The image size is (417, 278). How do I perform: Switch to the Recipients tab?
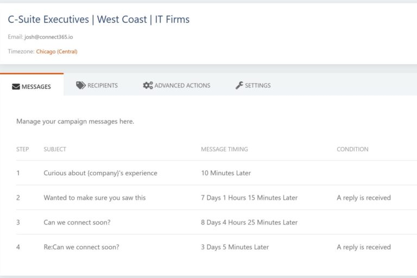click(x=102, y=85)
